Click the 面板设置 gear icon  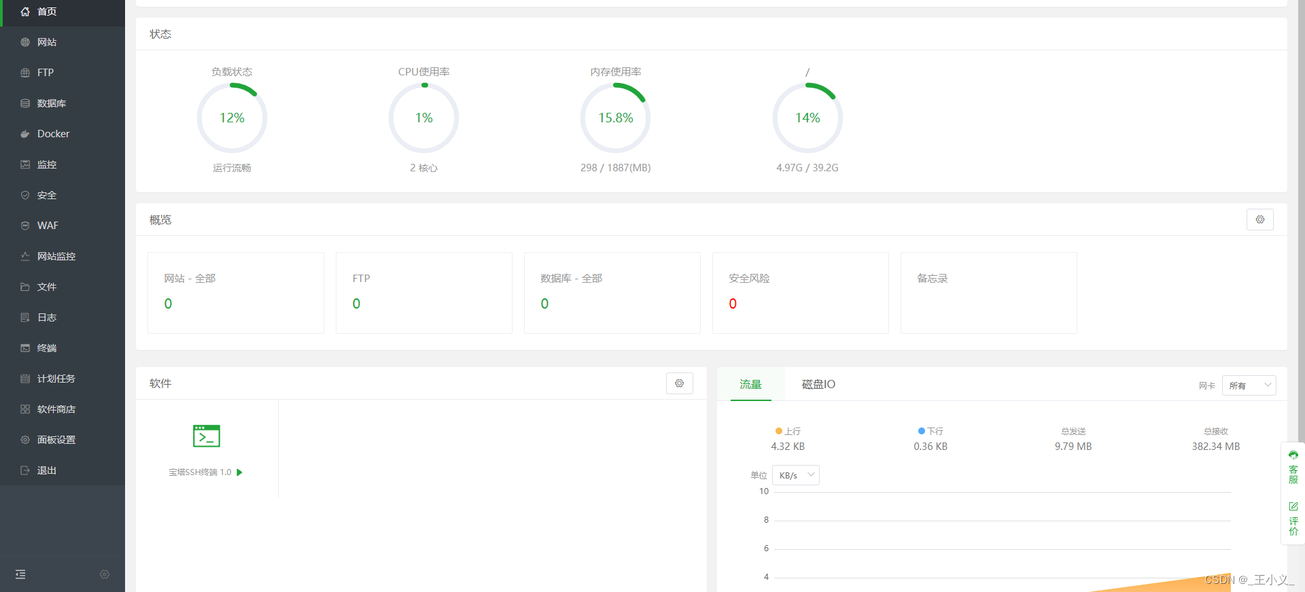[25, 440]
